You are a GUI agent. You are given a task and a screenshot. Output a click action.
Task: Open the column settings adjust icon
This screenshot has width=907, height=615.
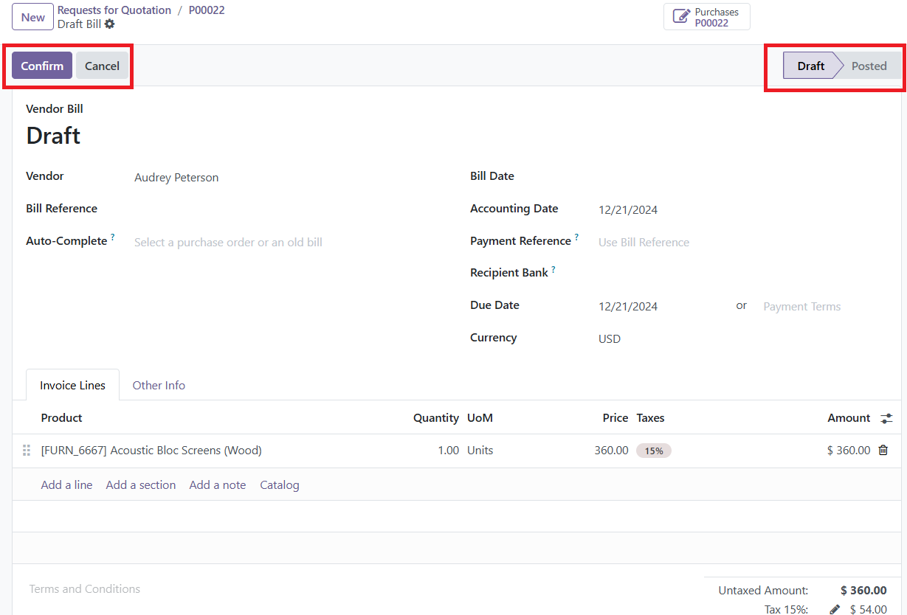[886, 418]
